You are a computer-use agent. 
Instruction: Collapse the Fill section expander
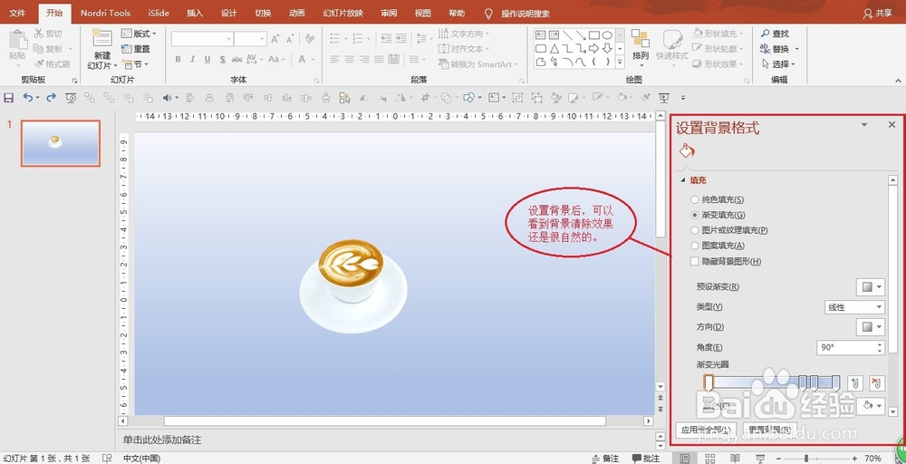click(x=683, y=180)
